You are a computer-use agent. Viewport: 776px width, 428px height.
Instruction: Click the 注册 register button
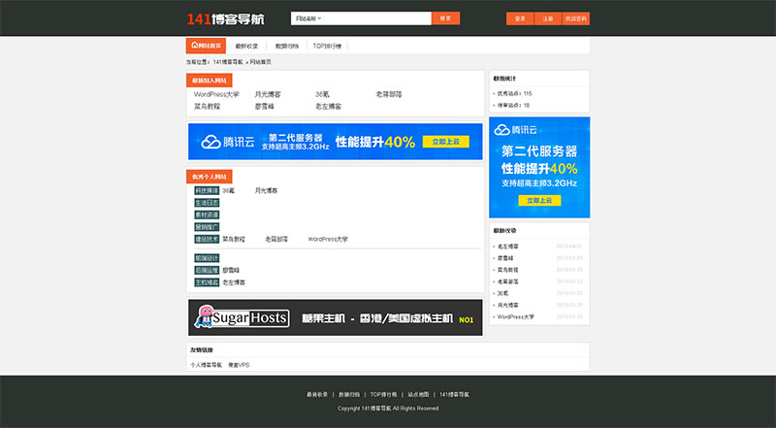(x=547, y=18)
